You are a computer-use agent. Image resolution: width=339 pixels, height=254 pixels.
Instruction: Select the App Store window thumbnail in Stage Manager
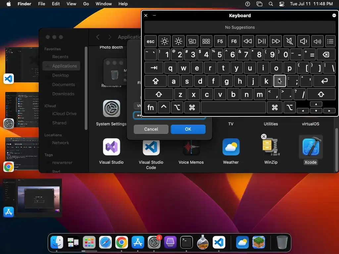pyautogui.click(x=32, y=198)
